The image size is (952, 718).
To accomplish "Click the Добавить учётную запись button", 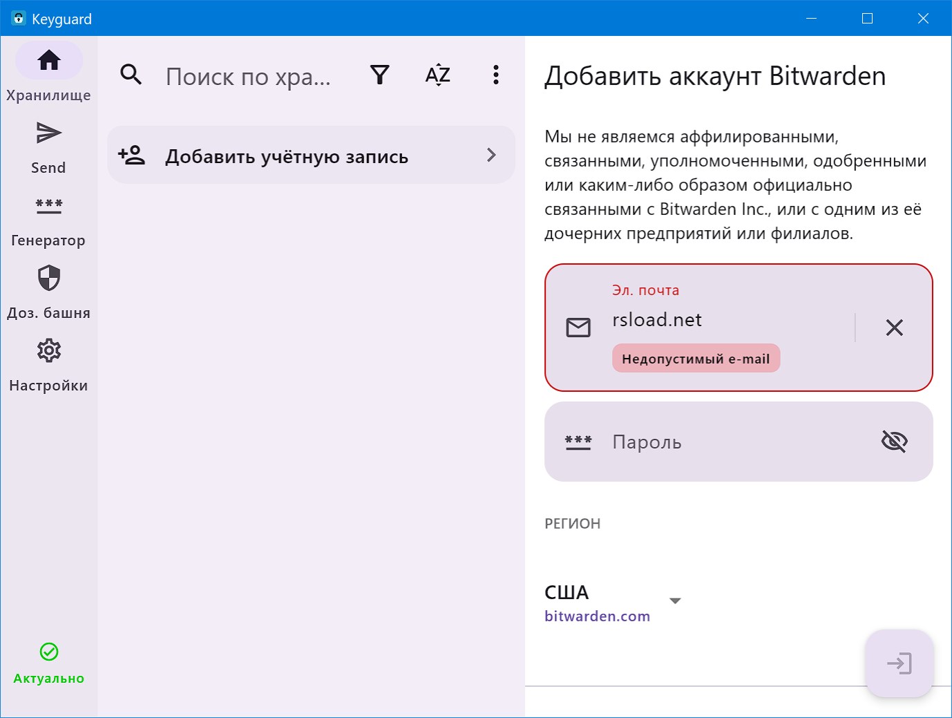I will [287, 156].
